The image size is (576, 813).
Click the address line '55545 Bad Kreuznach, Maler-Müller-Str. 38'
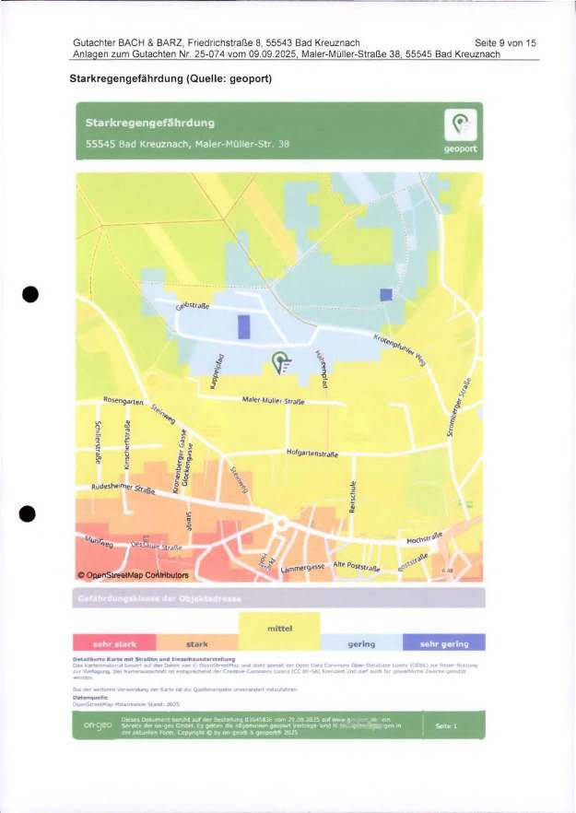click(187, 144)
